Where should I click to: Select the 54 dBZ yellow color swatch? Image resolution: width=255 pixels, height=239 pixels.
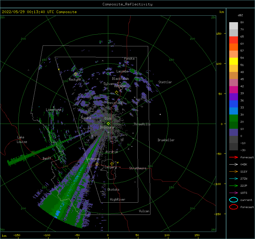[233, 61]
